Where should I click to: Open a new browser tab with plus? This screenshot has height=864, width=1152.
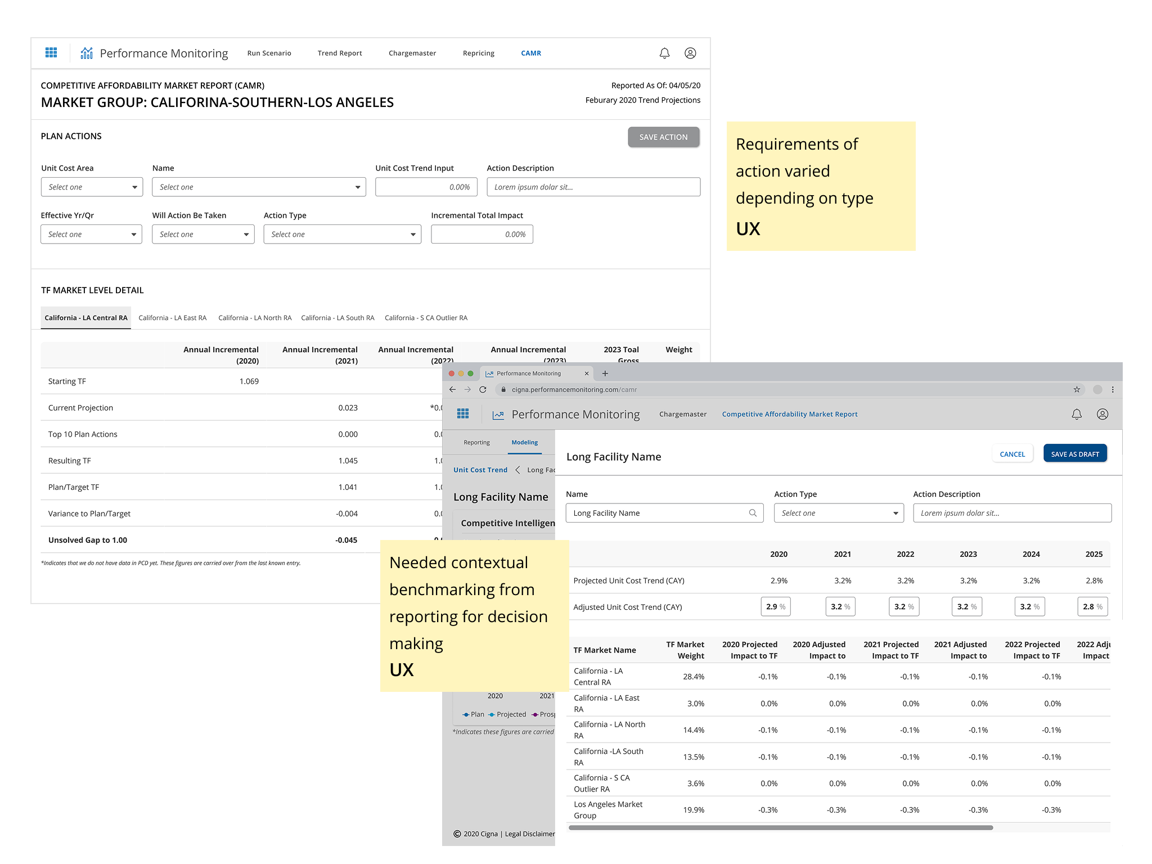pos(605,373)
